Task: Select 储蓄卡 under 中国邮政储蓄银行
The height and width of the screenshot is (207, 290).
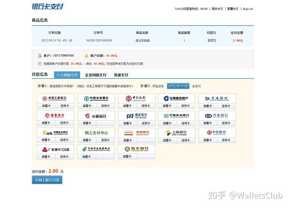Action: (x=87, y=157)
